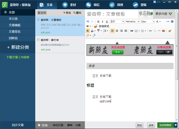Justify the text alignment

(x=126, y=31)
